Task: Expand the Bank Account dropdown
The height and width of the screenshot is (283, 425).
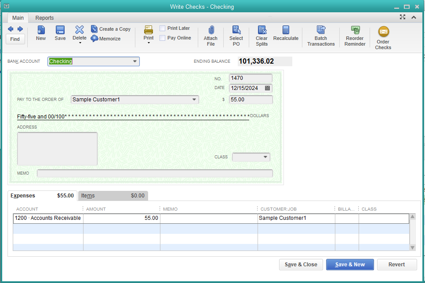Action: tap(135, 61)
